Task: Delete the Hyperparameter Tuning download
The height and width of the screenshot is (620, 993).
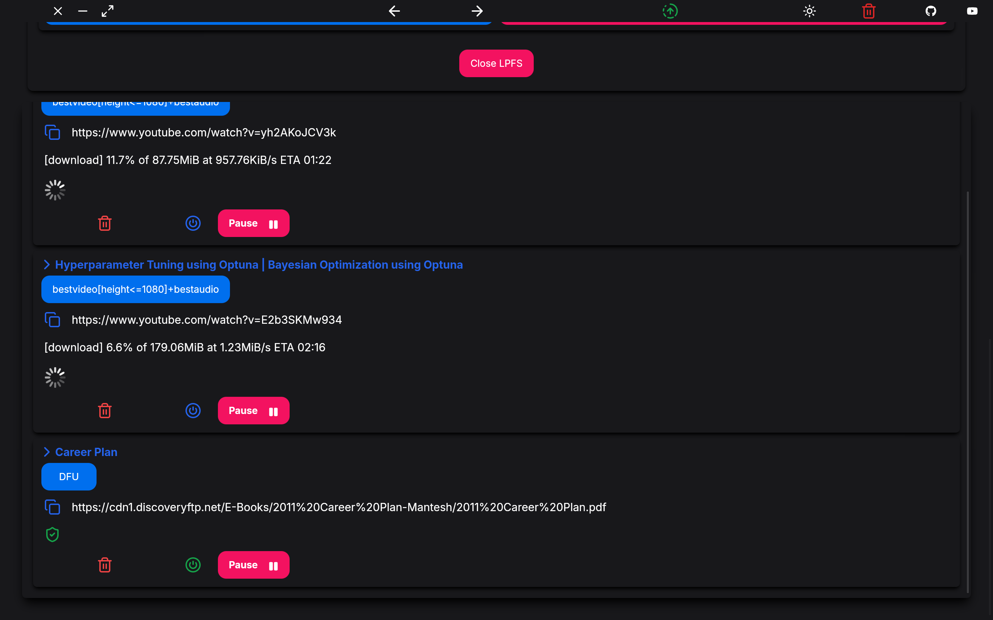Action: (x=104, y=411)
